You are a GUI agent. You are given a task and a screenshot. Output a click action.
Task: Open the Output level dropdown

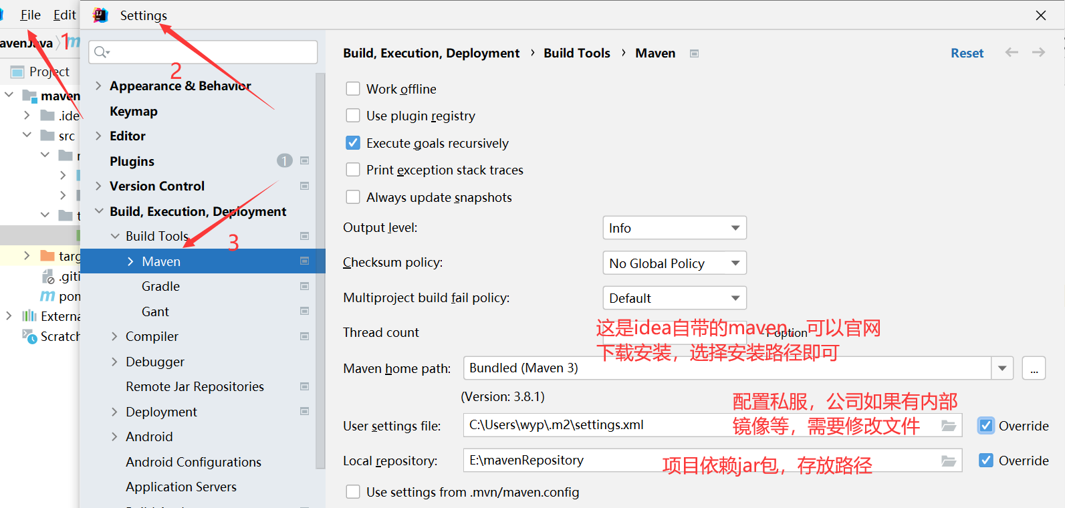[x=675, y=228]
